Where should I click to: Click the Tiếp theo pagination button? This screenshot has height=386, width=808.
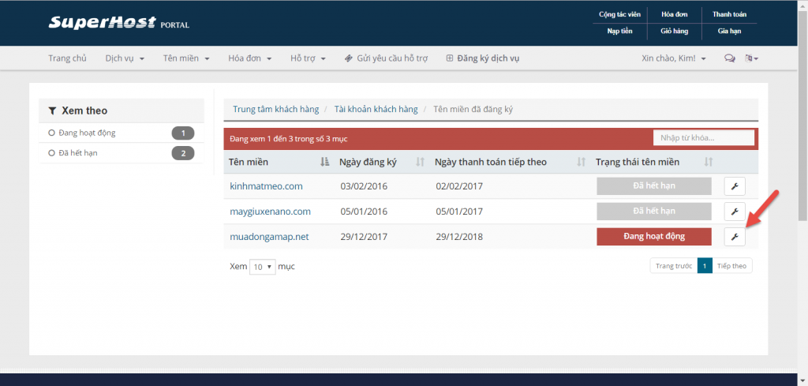(x=731, y=266)
